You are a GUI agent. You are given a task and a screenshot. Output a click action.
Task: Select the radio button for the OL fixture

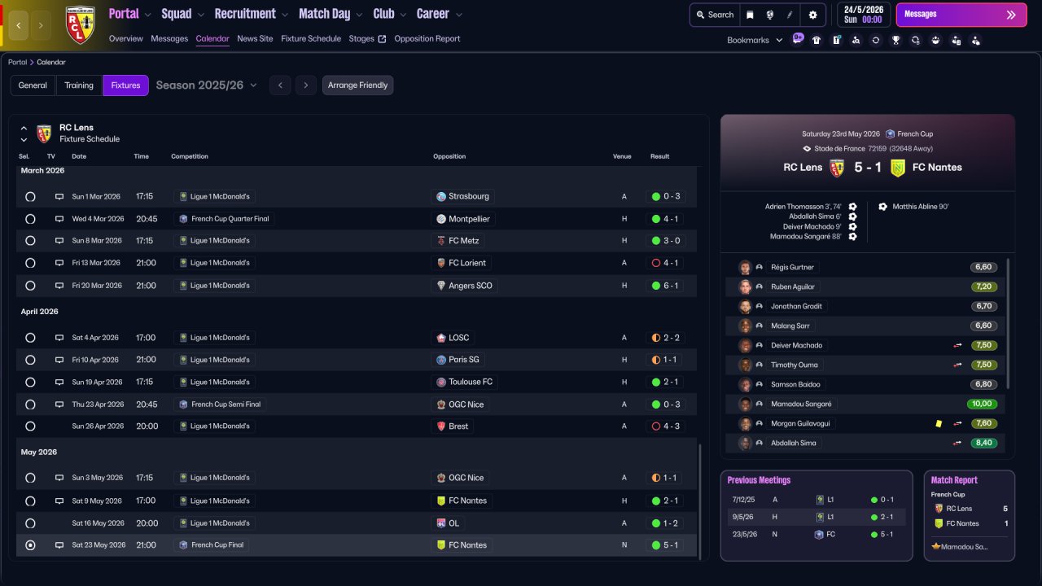pyautogui.click(x=30, y=523)
